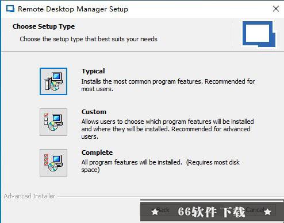
Task: Click the left star on the watermark
Action: (x=155, y=212)
